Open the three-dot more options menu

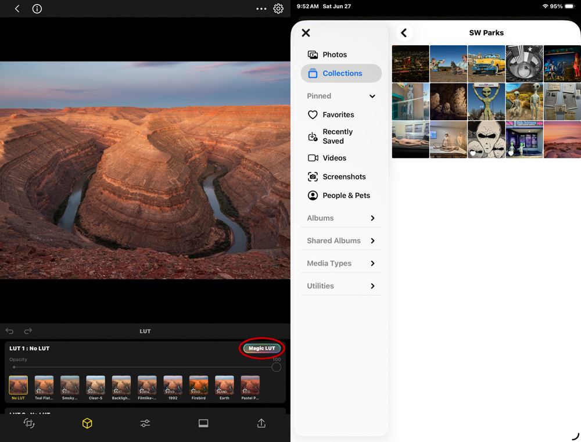[261, 9]
